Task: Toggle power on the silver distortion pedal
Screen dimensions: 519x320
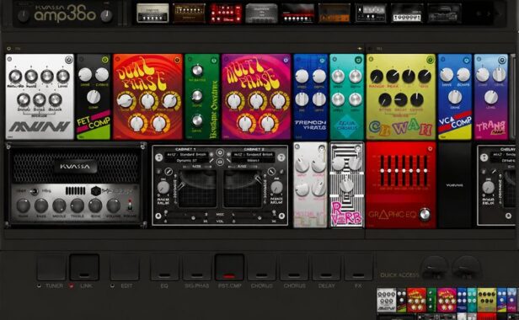Action: tap(68, 60)
